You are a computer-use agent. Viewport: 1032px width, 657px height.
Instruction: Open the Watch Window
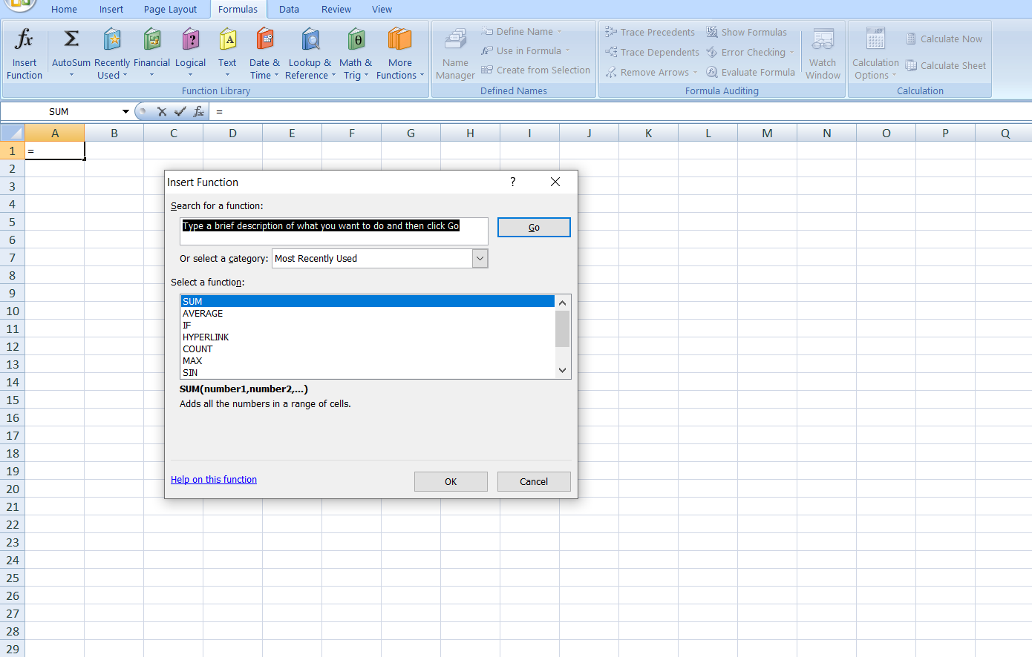[x=823, y=55]
